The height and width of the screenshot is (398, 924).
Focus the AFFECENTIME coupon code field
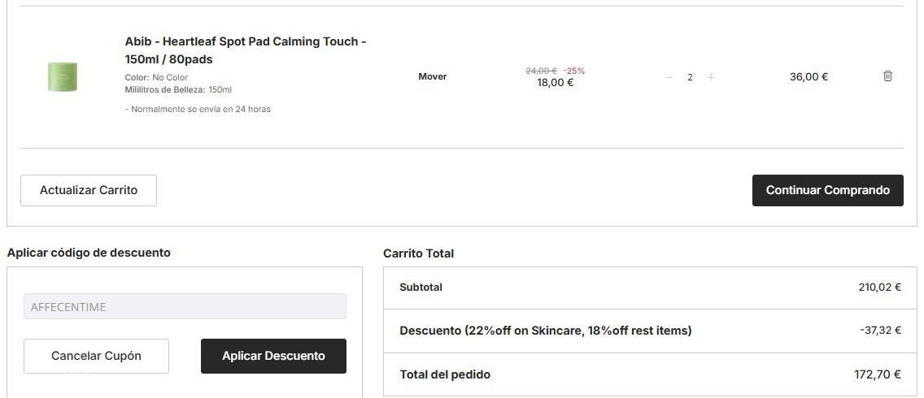click(x=185, y=306)
